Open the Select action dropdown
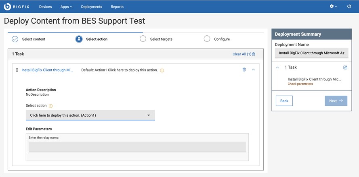 pyautogui.click(x=90, y=115)
